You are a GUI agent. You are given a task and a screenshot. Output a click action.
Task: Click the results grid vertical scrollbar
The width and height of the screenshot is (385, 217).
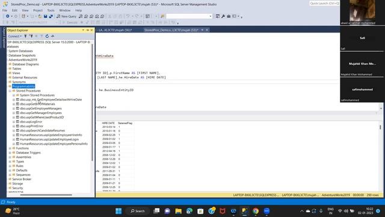(x=380, y=127)
